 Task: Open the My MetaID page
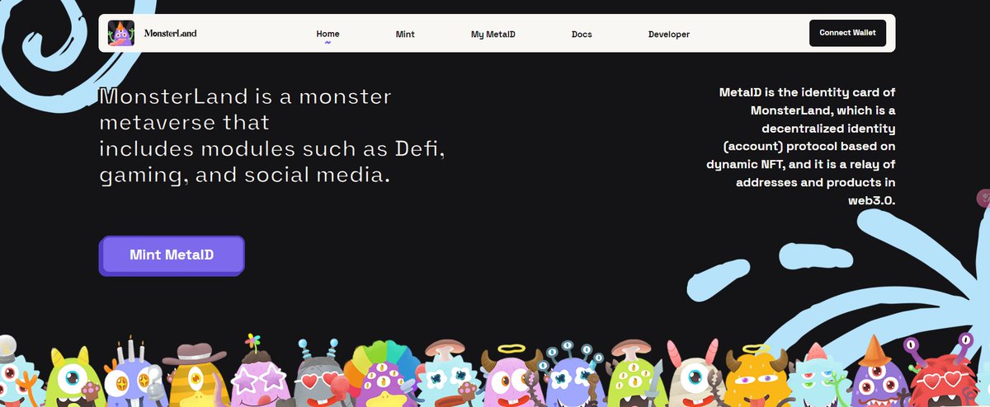tap(493, 35)
